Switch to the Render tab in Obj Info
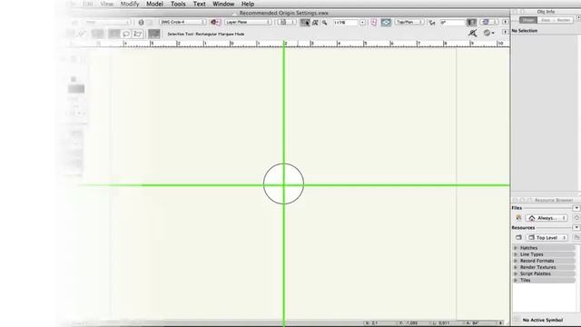 (564, 20)
